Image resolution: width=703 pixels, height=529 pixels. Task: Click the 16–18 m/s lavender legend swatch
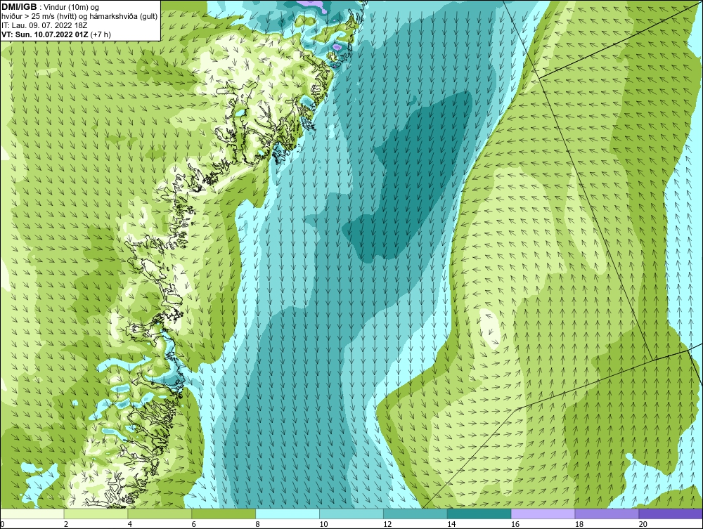coord(543,514)
